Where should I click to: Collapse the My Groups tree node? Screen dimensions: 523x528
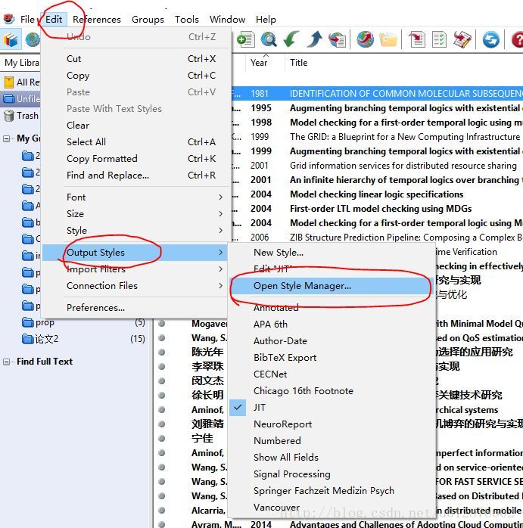coord(6,138)
